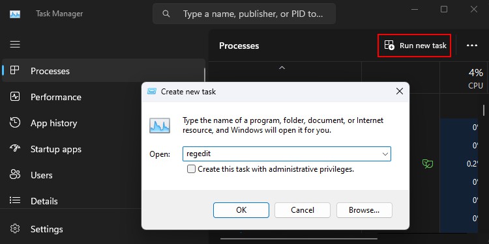The width and height of the screenshot is (489, 244).
Task: Click the Settings gear icon
Action: tap(14, 229)
